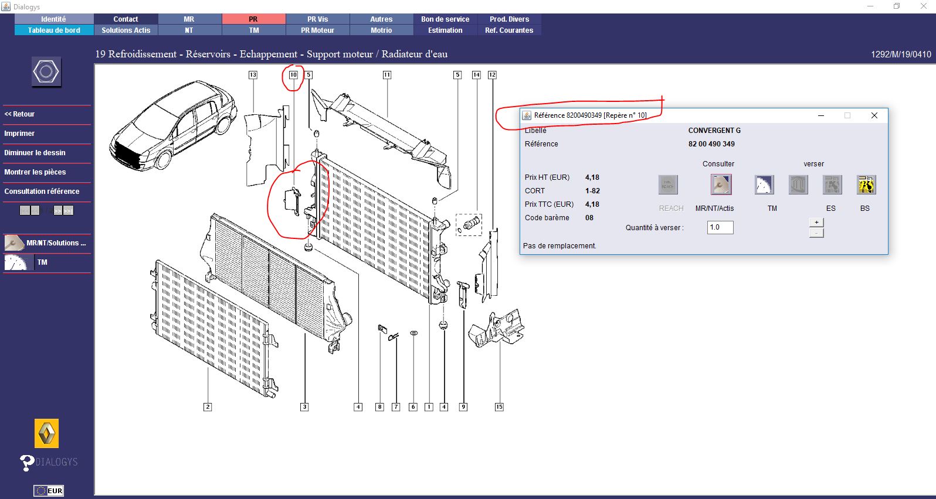This screenshot has width=936, height=499.
Task: Increase quantity with the plus button
Action: pos(816,223)
